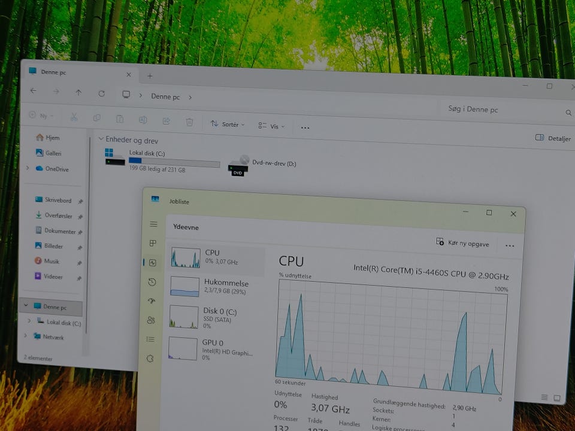Click Denne pc in the address breadcrumb
The height and width of the screenshot is (431, 575).
(x=165, y=97)
